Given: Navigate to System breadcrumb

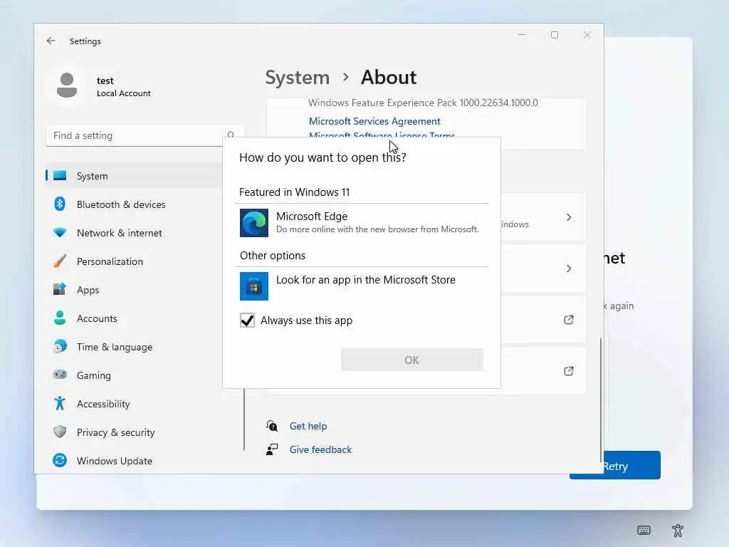Looking at the screenshot, I should (x=297, y=77).
